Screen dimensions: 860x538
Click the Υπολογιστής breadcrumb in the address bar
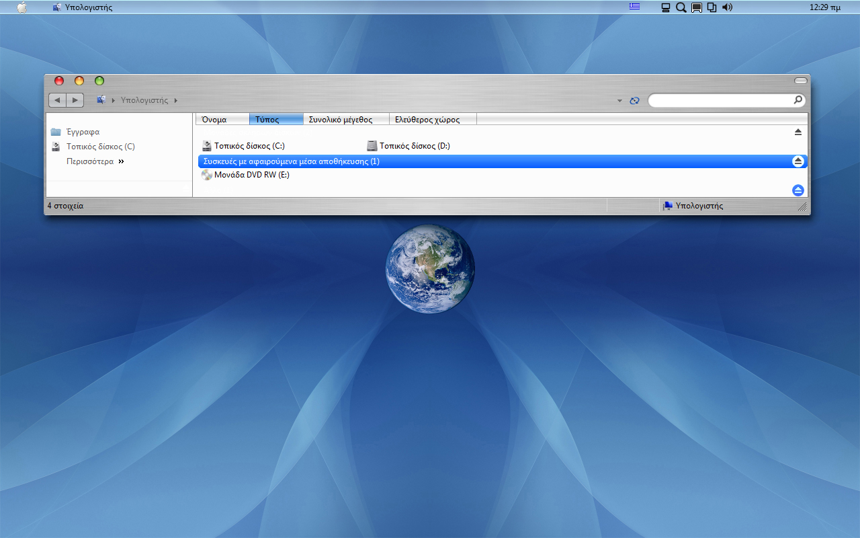[x=144, y=100]
